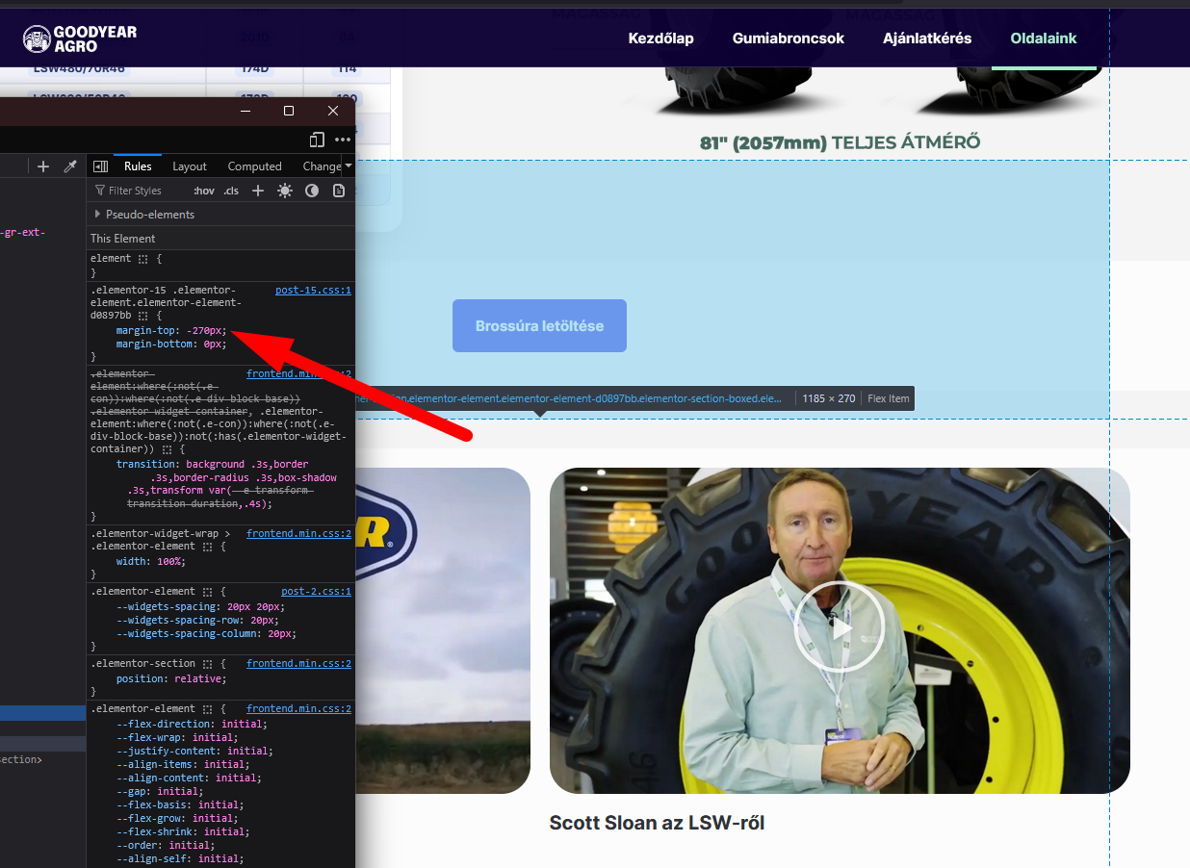Screen dimensions: 1190x868
Task: Open the DevTools three-dot customize menu
Action: point(342,140)
